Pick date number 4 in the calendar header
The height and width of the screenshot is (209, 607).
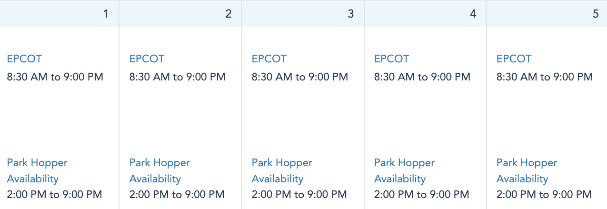[x=473, y=14]
